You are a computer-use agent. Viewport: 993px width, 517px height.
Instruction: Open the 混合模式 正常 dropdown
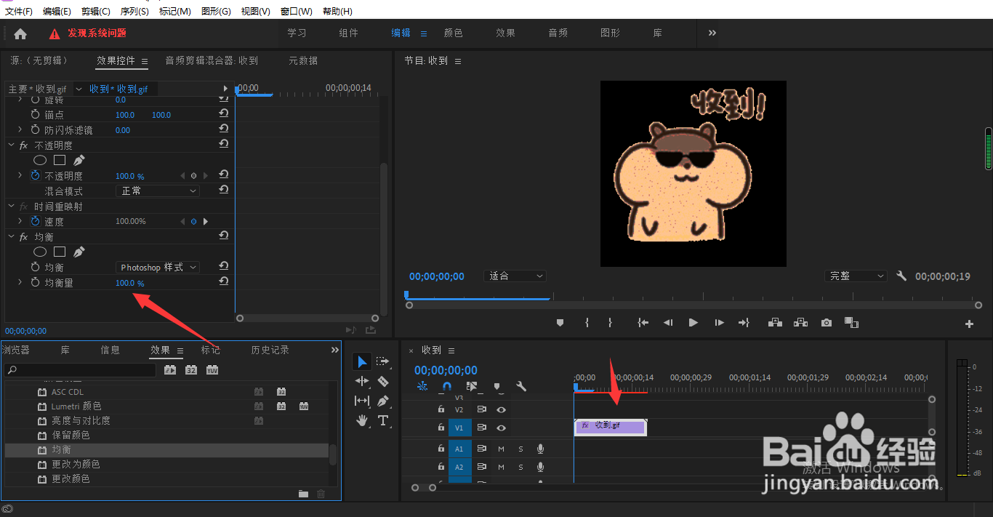157,191
